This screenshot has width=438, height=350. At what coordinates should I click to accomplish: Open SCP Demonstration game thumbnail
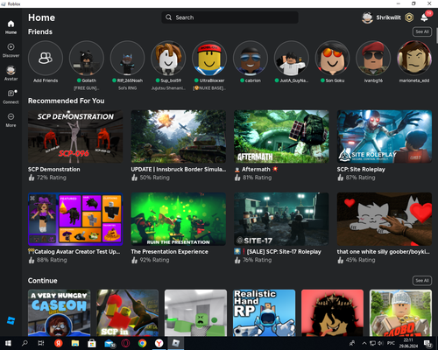(x=75, y=136)
